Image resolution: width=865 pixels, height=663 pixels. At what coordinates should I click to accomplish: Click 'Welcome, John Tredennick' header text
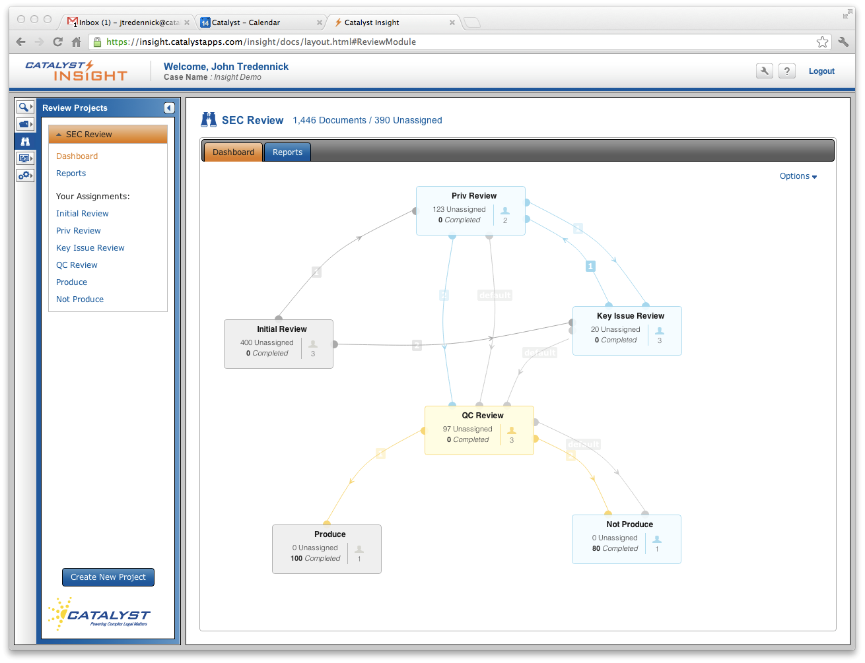(226, 67)
